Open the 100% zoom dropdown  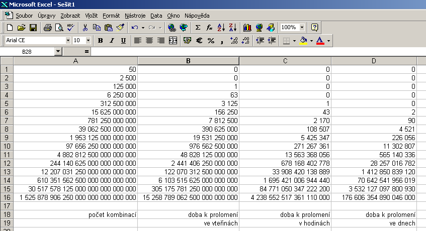coord(302,28)
